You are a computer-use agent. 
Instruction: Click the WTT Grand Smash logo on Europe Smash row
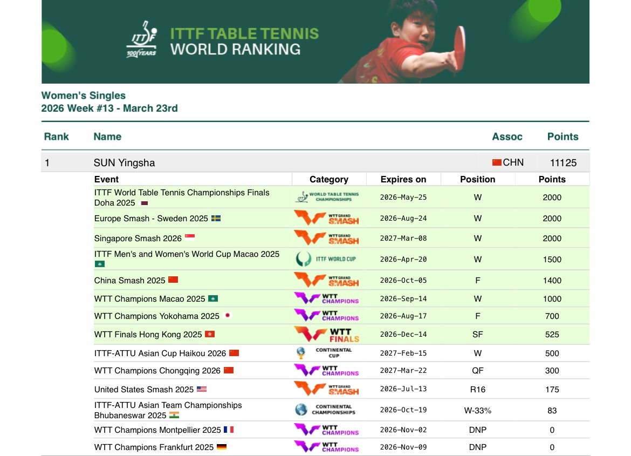(x=326, y=218)
